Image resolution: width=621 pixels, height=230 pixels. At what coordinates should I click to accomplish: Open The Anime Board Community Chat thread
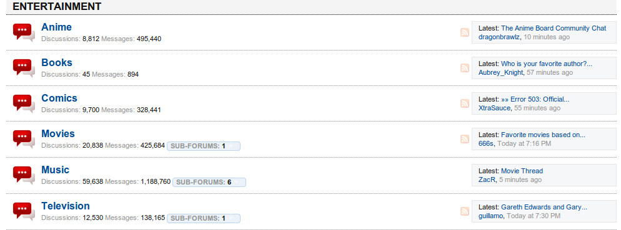554,28
